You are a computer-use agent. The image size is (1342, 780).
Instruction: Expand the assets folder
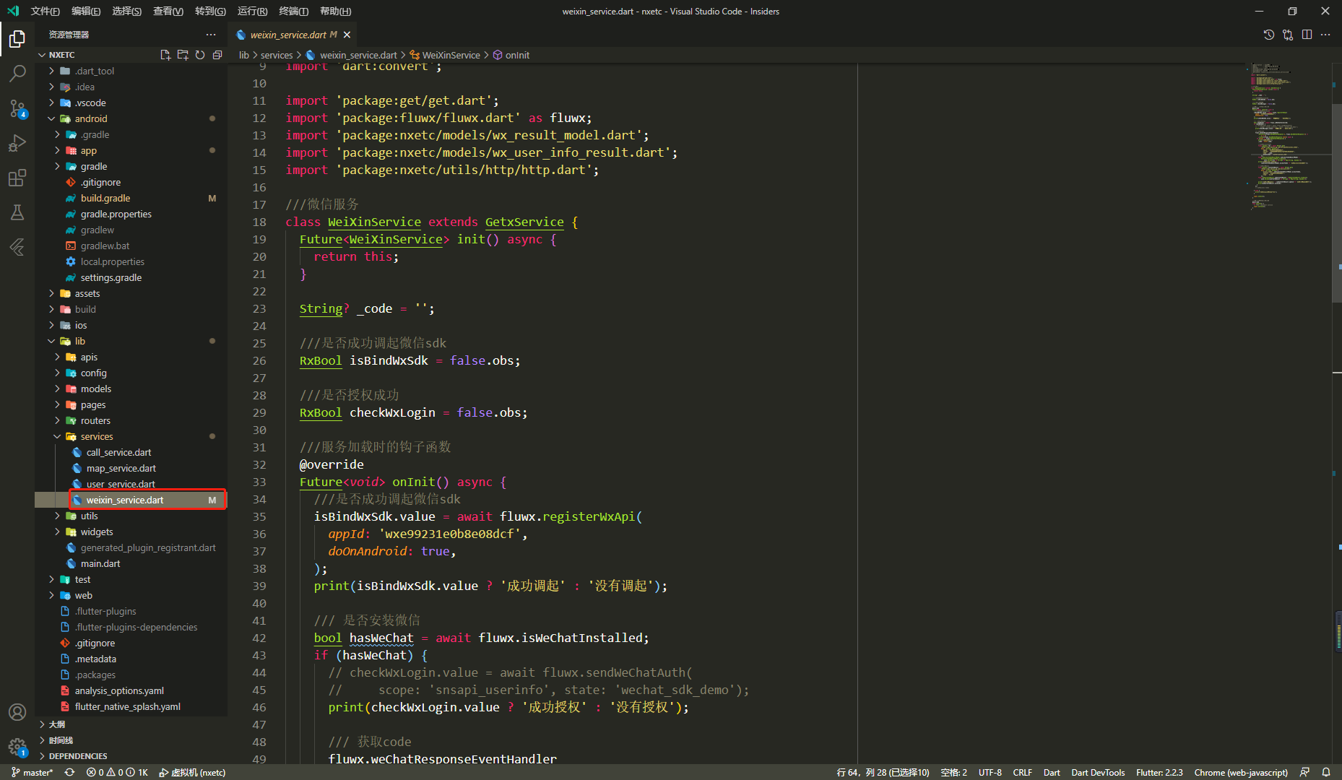point(131,293)
